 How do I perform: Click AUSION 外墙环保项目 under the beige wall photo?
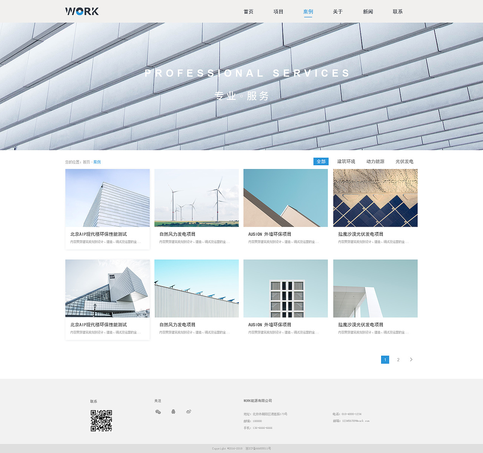click(270, 234)
